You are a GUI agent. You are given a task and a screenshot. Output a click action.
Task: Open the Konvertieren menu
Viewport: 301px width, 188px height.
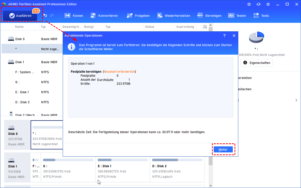click(x=104, y=16)
